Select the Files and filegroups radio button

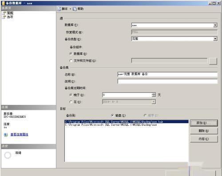(71, 60)
